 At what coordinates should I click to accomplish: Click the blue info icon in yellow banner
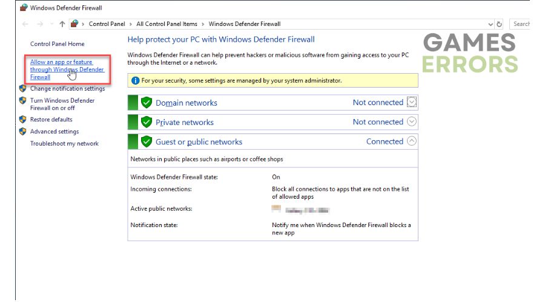click(x=135, y=81)
